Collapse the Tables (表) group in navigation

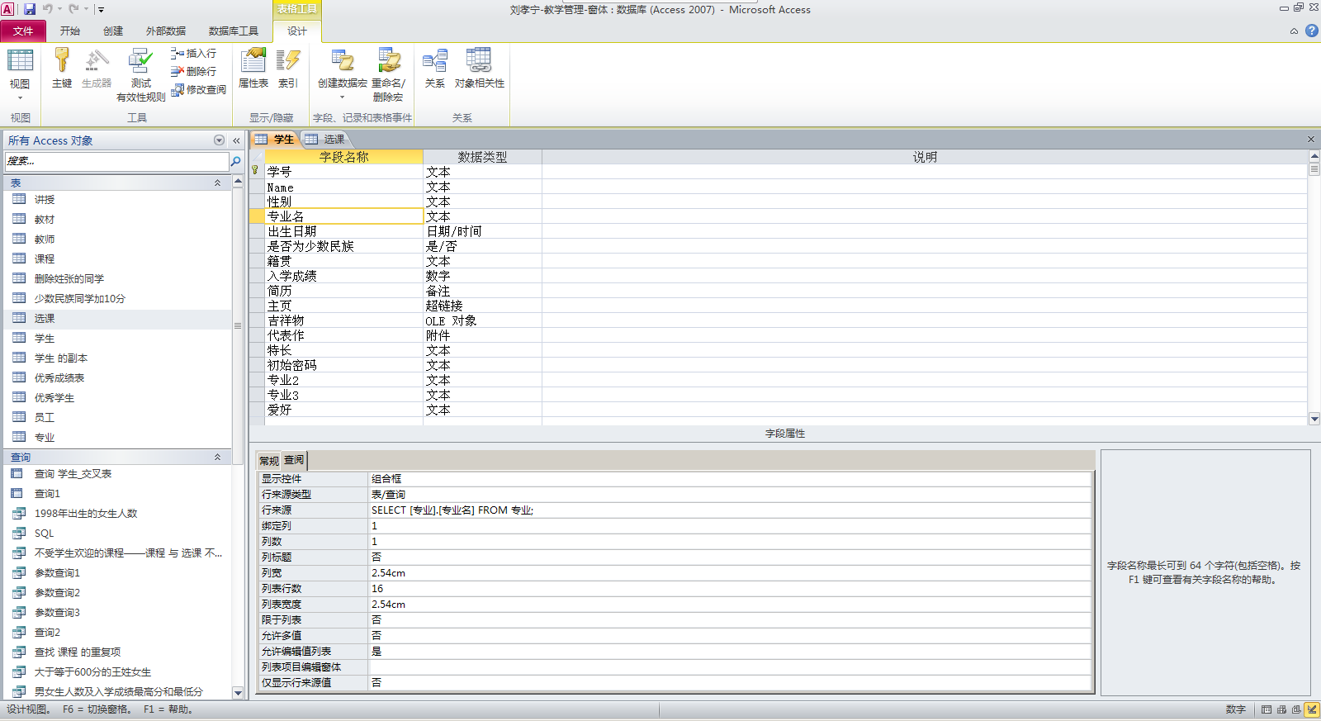[217, 183]
